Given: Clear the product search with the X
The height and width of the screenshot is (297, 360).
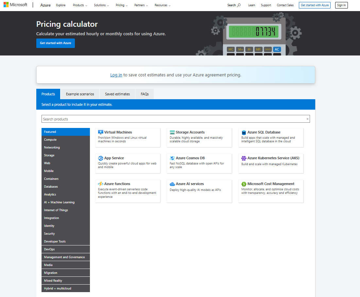Looking at the screenshot, I should [x=307, y=119].
